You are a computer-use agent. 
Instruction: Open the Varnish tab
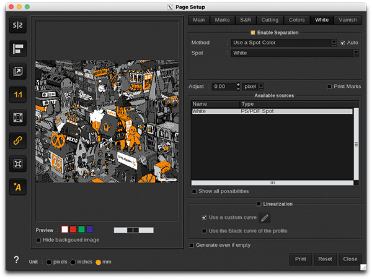tap(348, 20)
